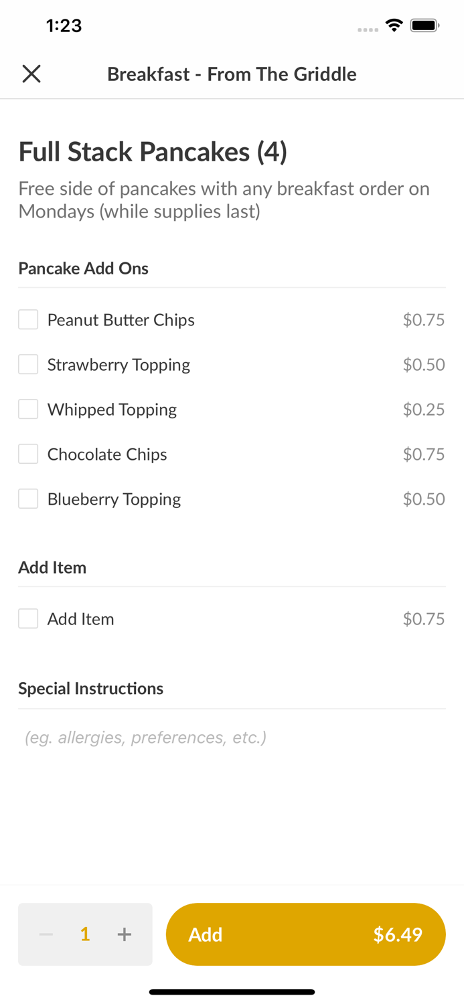Viewport: 464px width, 1004px height.
Task: Enable the Strawberry Topping add-on
Action: pos(28,365)
